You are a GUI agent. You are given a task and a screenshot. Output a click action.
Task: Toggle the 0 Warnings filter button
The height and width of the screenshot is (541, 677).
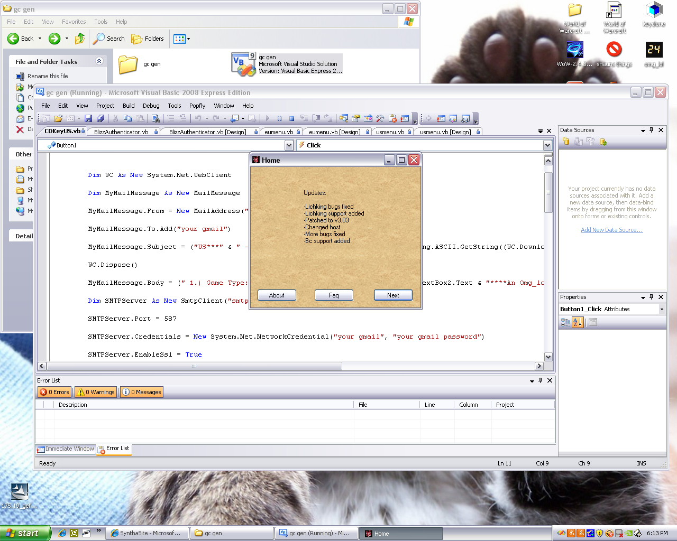(95, 392)
